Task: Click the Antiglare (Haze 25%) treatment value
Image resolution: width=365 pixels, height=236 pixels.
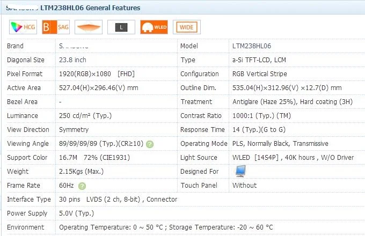Action: click(x=293, y=102)
